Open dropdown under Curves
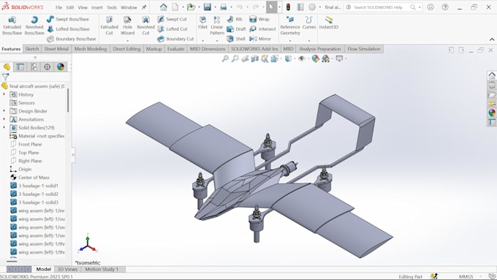 click(309, 41)
